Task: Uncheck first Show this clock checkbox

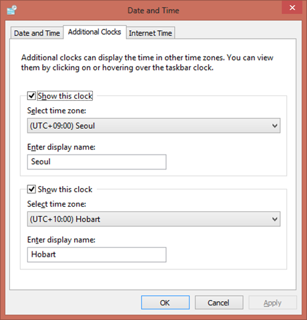Action: point(31,96)
